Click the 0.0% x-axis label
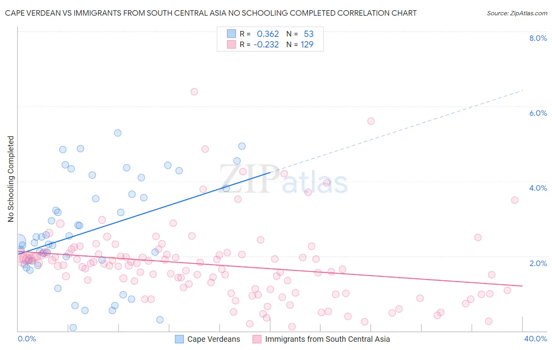This screenshot has height=350, width=552. 27,338
